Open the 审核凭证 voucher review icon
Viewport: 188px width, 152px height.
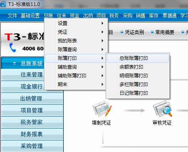coord(162,109)
